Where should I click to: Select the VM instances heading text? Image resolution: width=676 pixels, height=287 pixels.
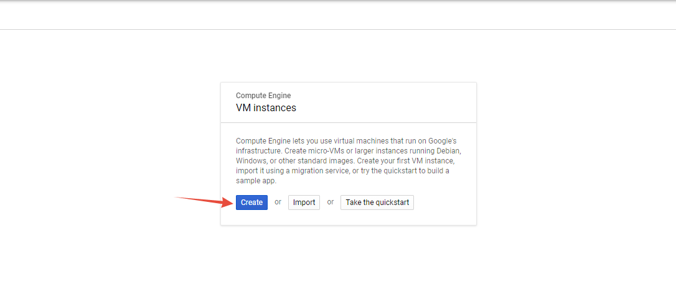pyautogui.click(x=266, y=107)
